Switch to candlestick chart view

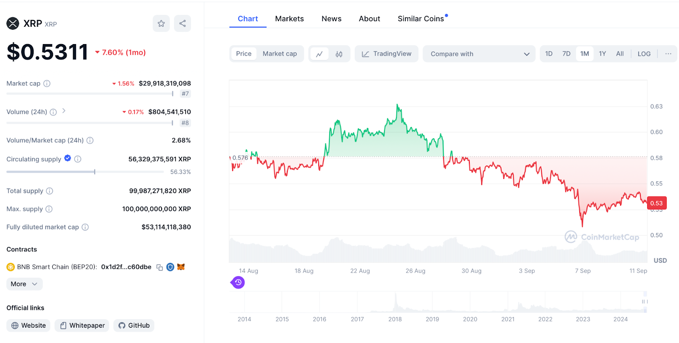(x=339, y=54)
